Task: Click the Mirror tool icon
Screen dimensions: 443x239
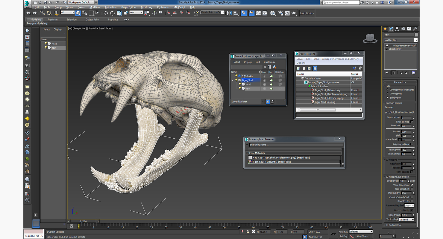Action: 229,13
